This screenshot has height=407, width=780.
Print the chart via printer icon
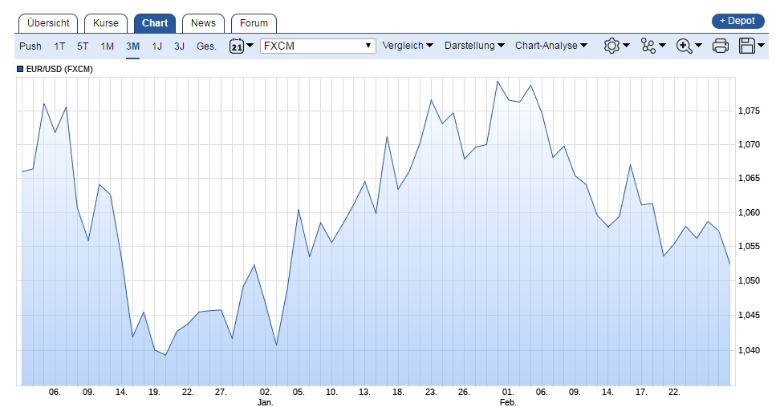pos(720,46)
